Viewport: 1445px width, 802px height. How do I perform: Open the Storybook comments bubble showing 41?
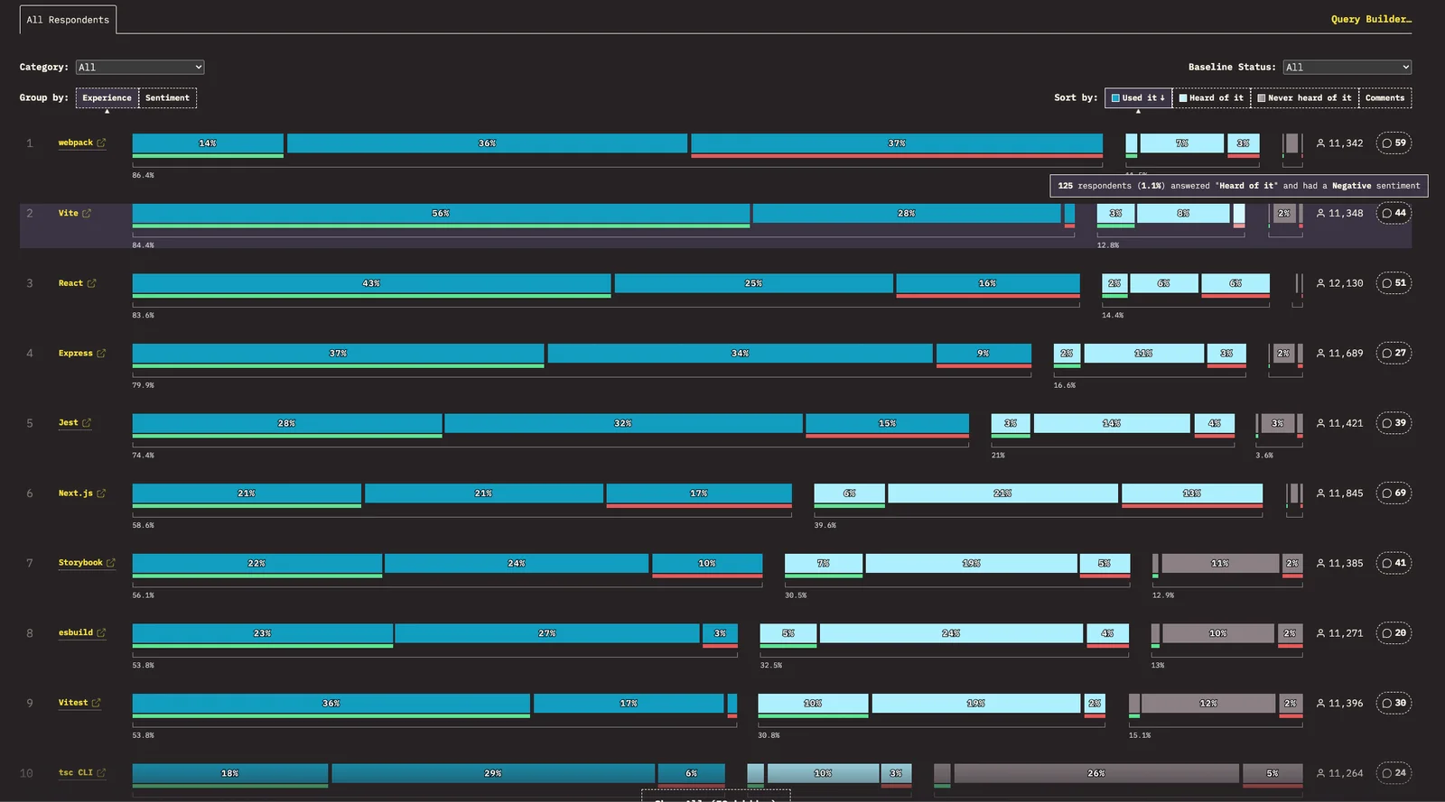(x=1394, y=563)
